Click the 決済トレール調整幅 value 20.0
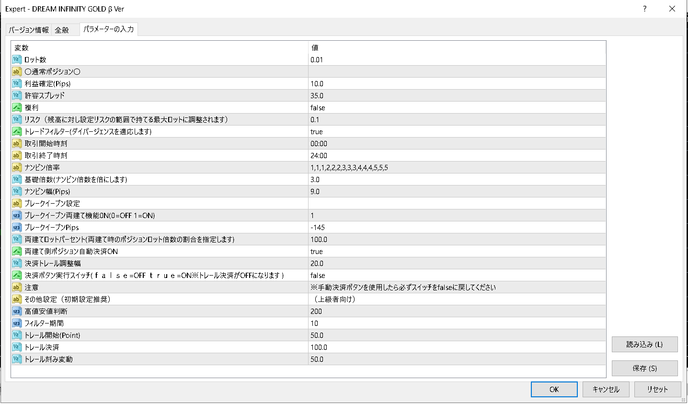Viewport: 688px width, 404px height. pyautogui.click(x=317, y=263)
